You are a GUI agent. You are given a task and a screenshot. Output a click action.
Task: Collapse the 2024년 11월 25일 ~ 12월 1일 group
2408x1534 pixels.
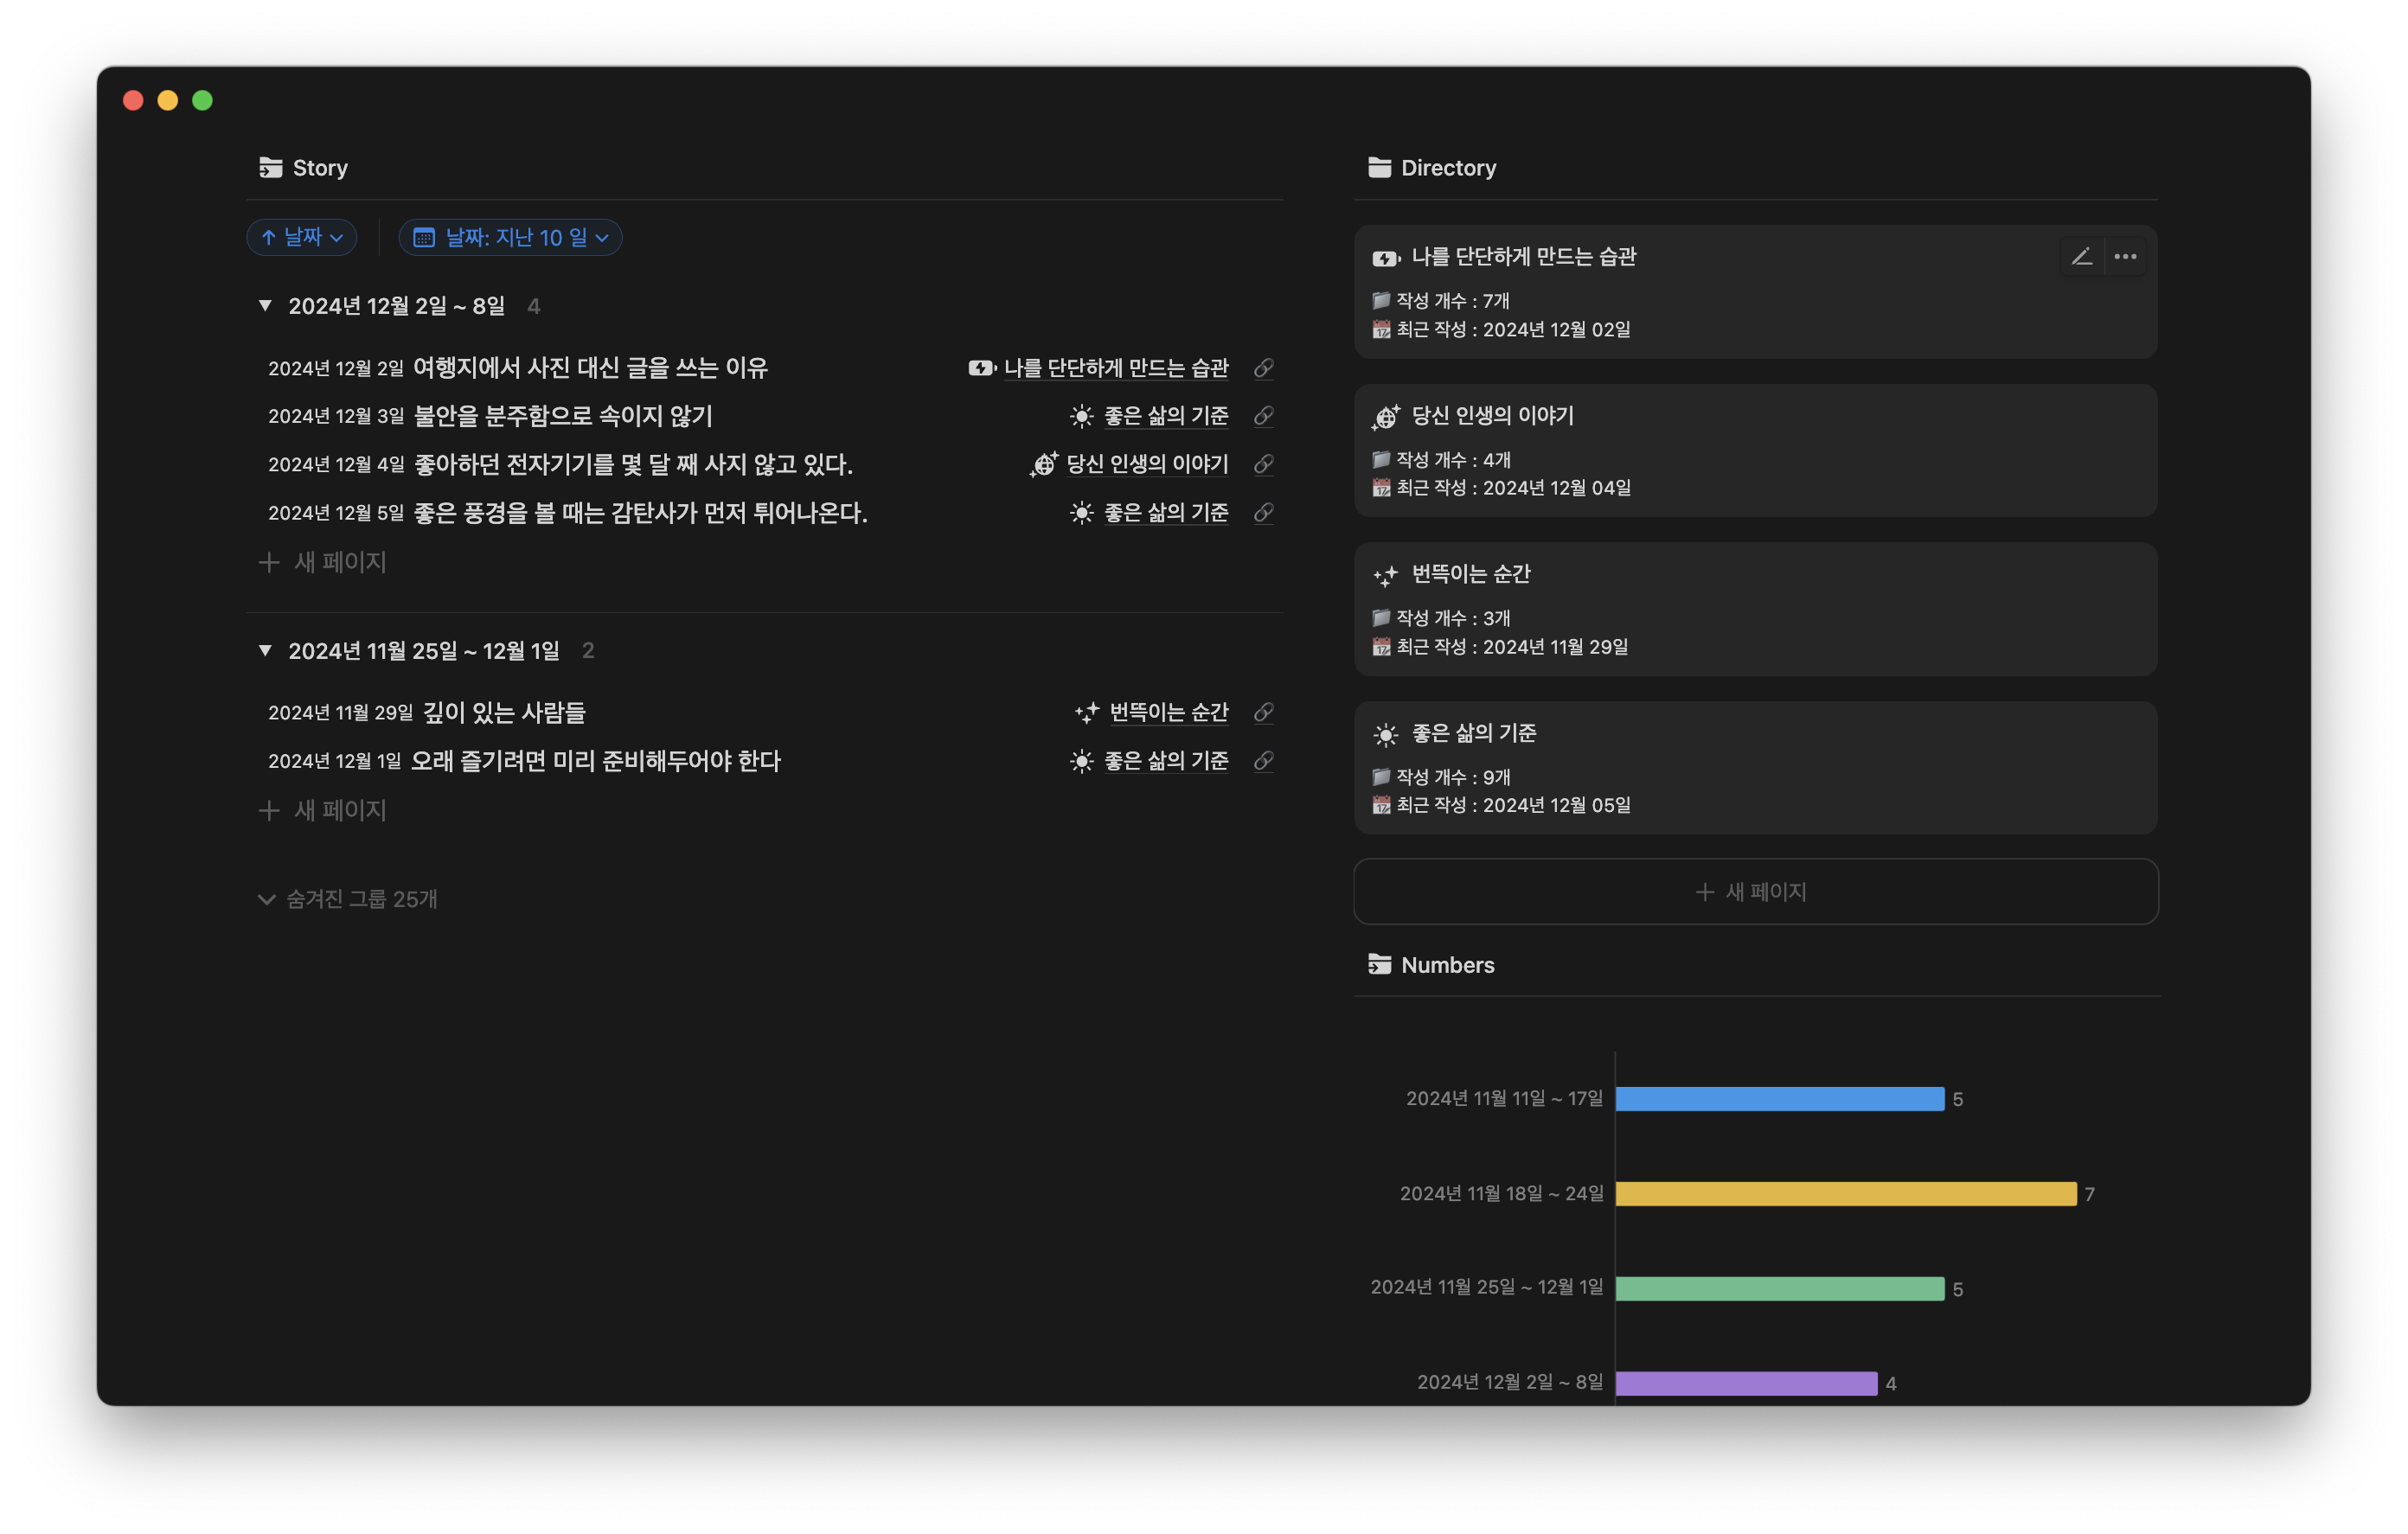265,651
